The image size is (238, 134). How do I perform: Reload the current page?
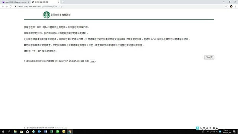[11, 6]
